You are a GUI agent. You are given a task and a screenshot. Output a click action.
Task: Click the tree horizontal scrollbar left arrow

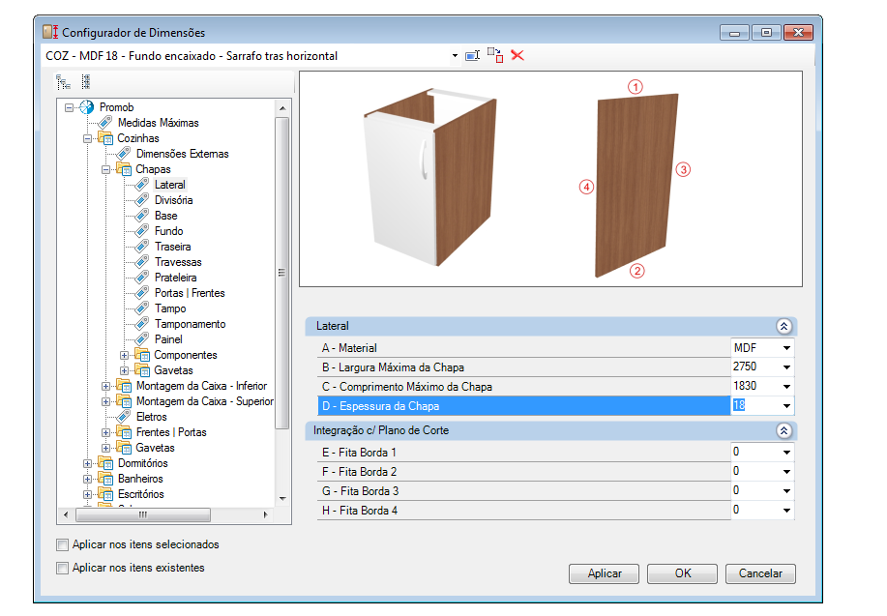click(x=66, y=514)
